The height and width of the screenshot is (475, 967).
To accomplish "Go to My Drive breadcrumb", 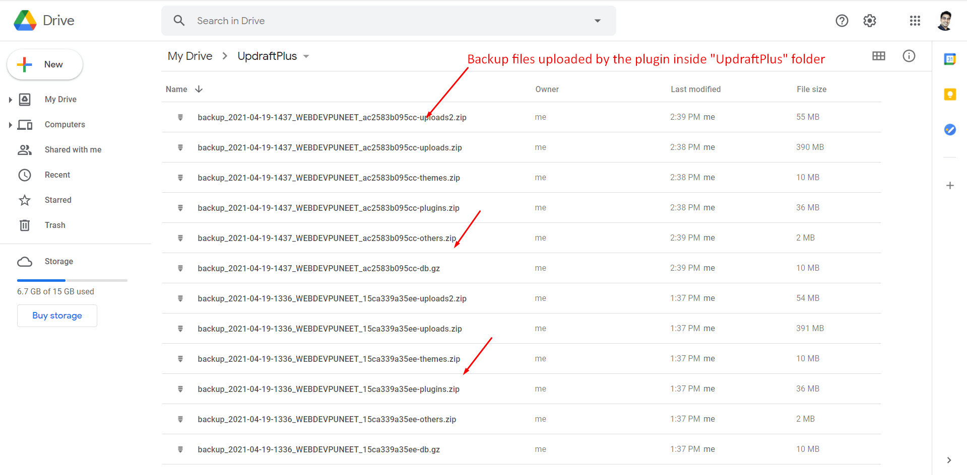I will (190, 56).
